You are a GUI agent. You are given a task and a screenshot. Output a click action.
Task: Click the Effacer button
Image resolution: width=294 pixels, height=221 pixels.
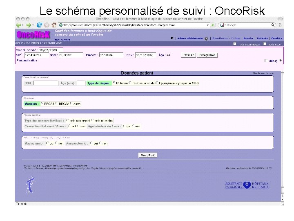188,55
